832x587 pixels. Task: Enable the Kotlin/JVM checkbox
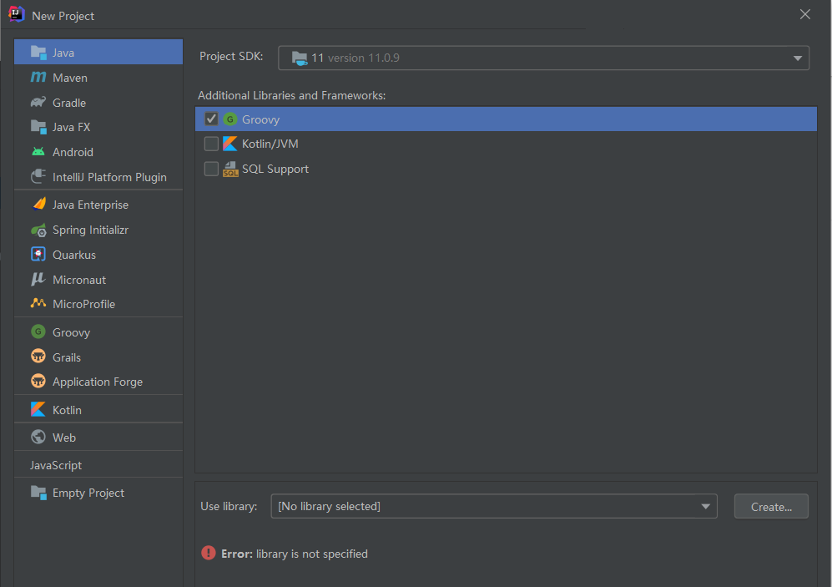pyautogui.click(x=211, y=144)
